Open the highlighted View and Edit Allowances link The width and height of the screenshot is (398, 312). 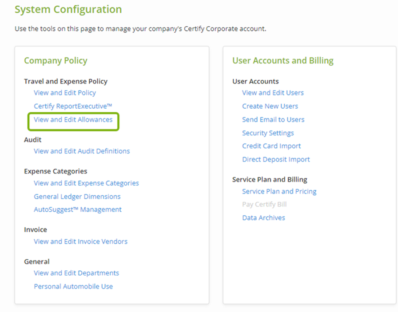73,119
